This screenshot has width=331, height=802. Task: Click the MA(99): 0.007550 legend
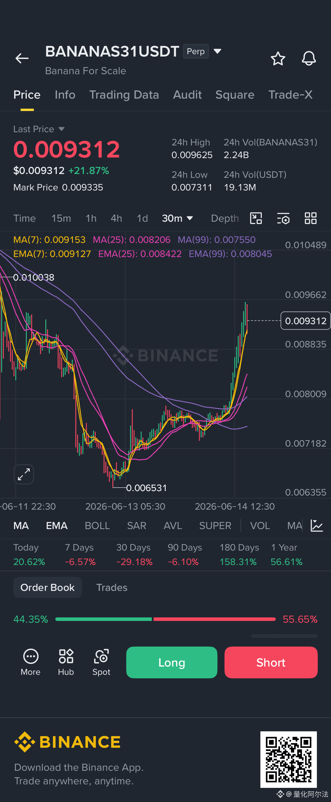(x=217, y=239)
